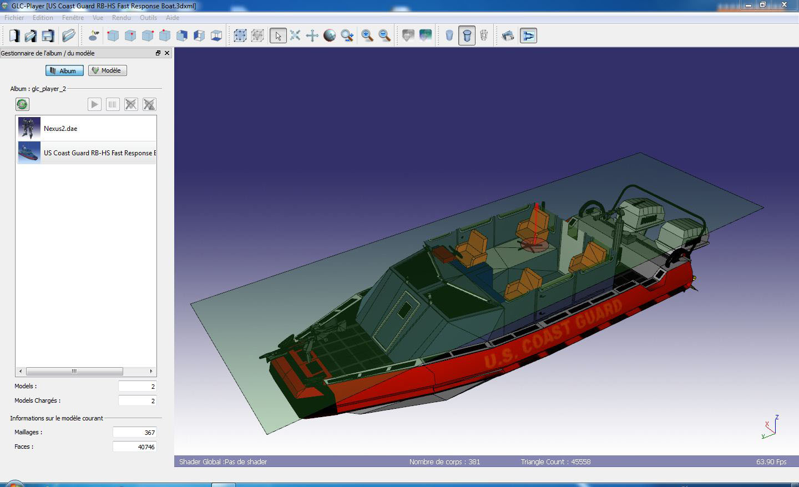Click the UP vector view icon
The width and height of the screenshot is (799, 487).
point(94,36)
